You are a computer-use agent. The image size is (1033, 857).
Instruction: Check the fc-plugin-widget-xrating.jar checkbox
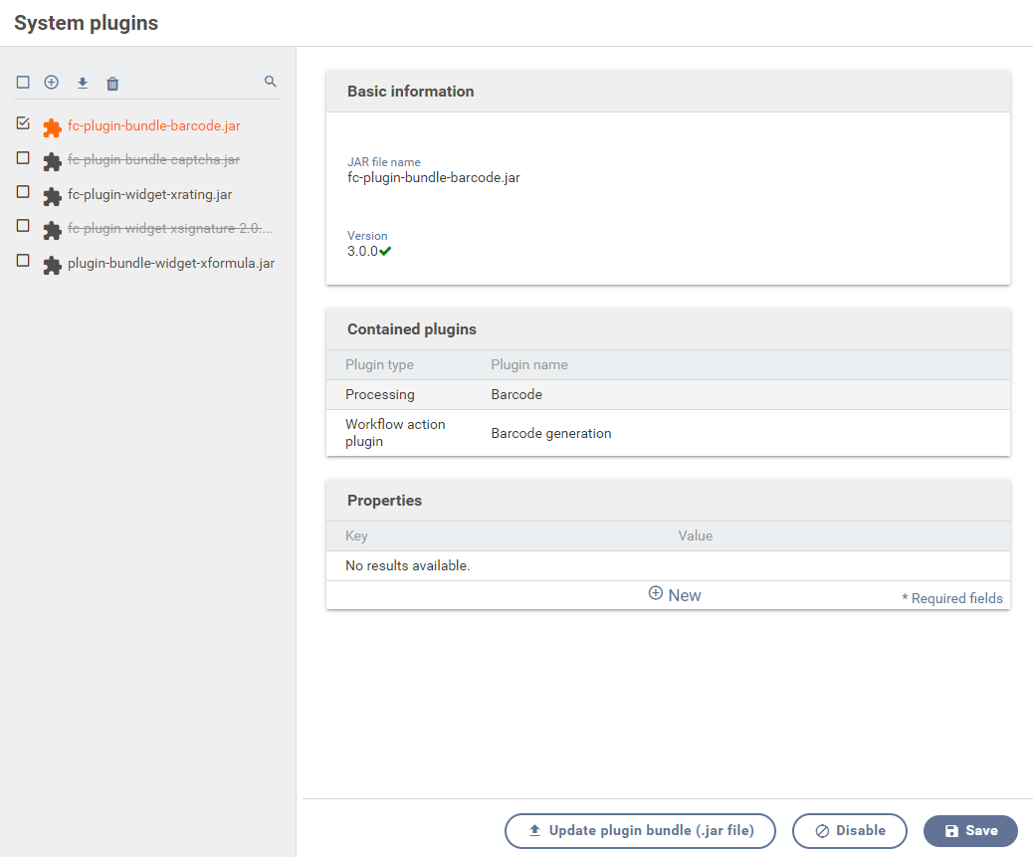click(23, 192)
